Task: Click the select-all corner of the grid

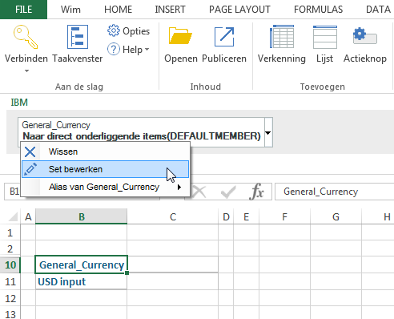Action: (13, 217)
